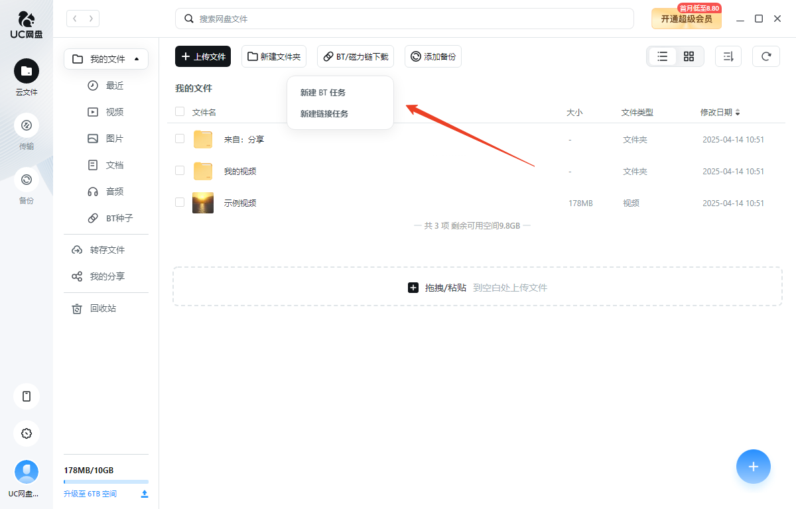Screen dimensions: 796x509
Task: Collapse the 我的文件 tree arrow
Action: click(137, 59)
